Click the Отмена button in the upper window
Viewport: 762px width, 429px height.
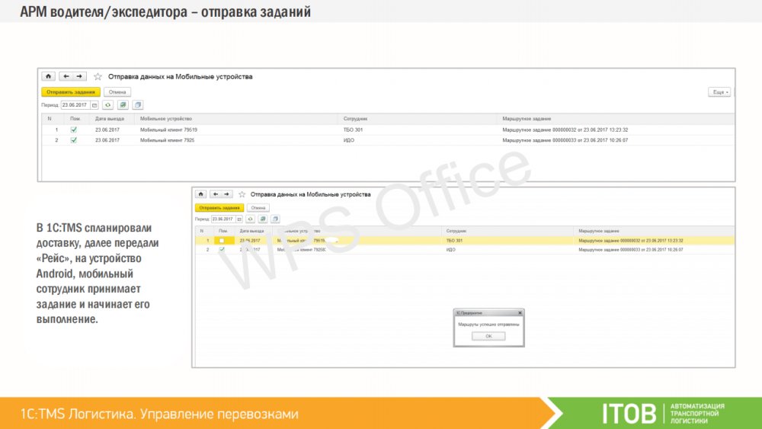tap(117, 91)
